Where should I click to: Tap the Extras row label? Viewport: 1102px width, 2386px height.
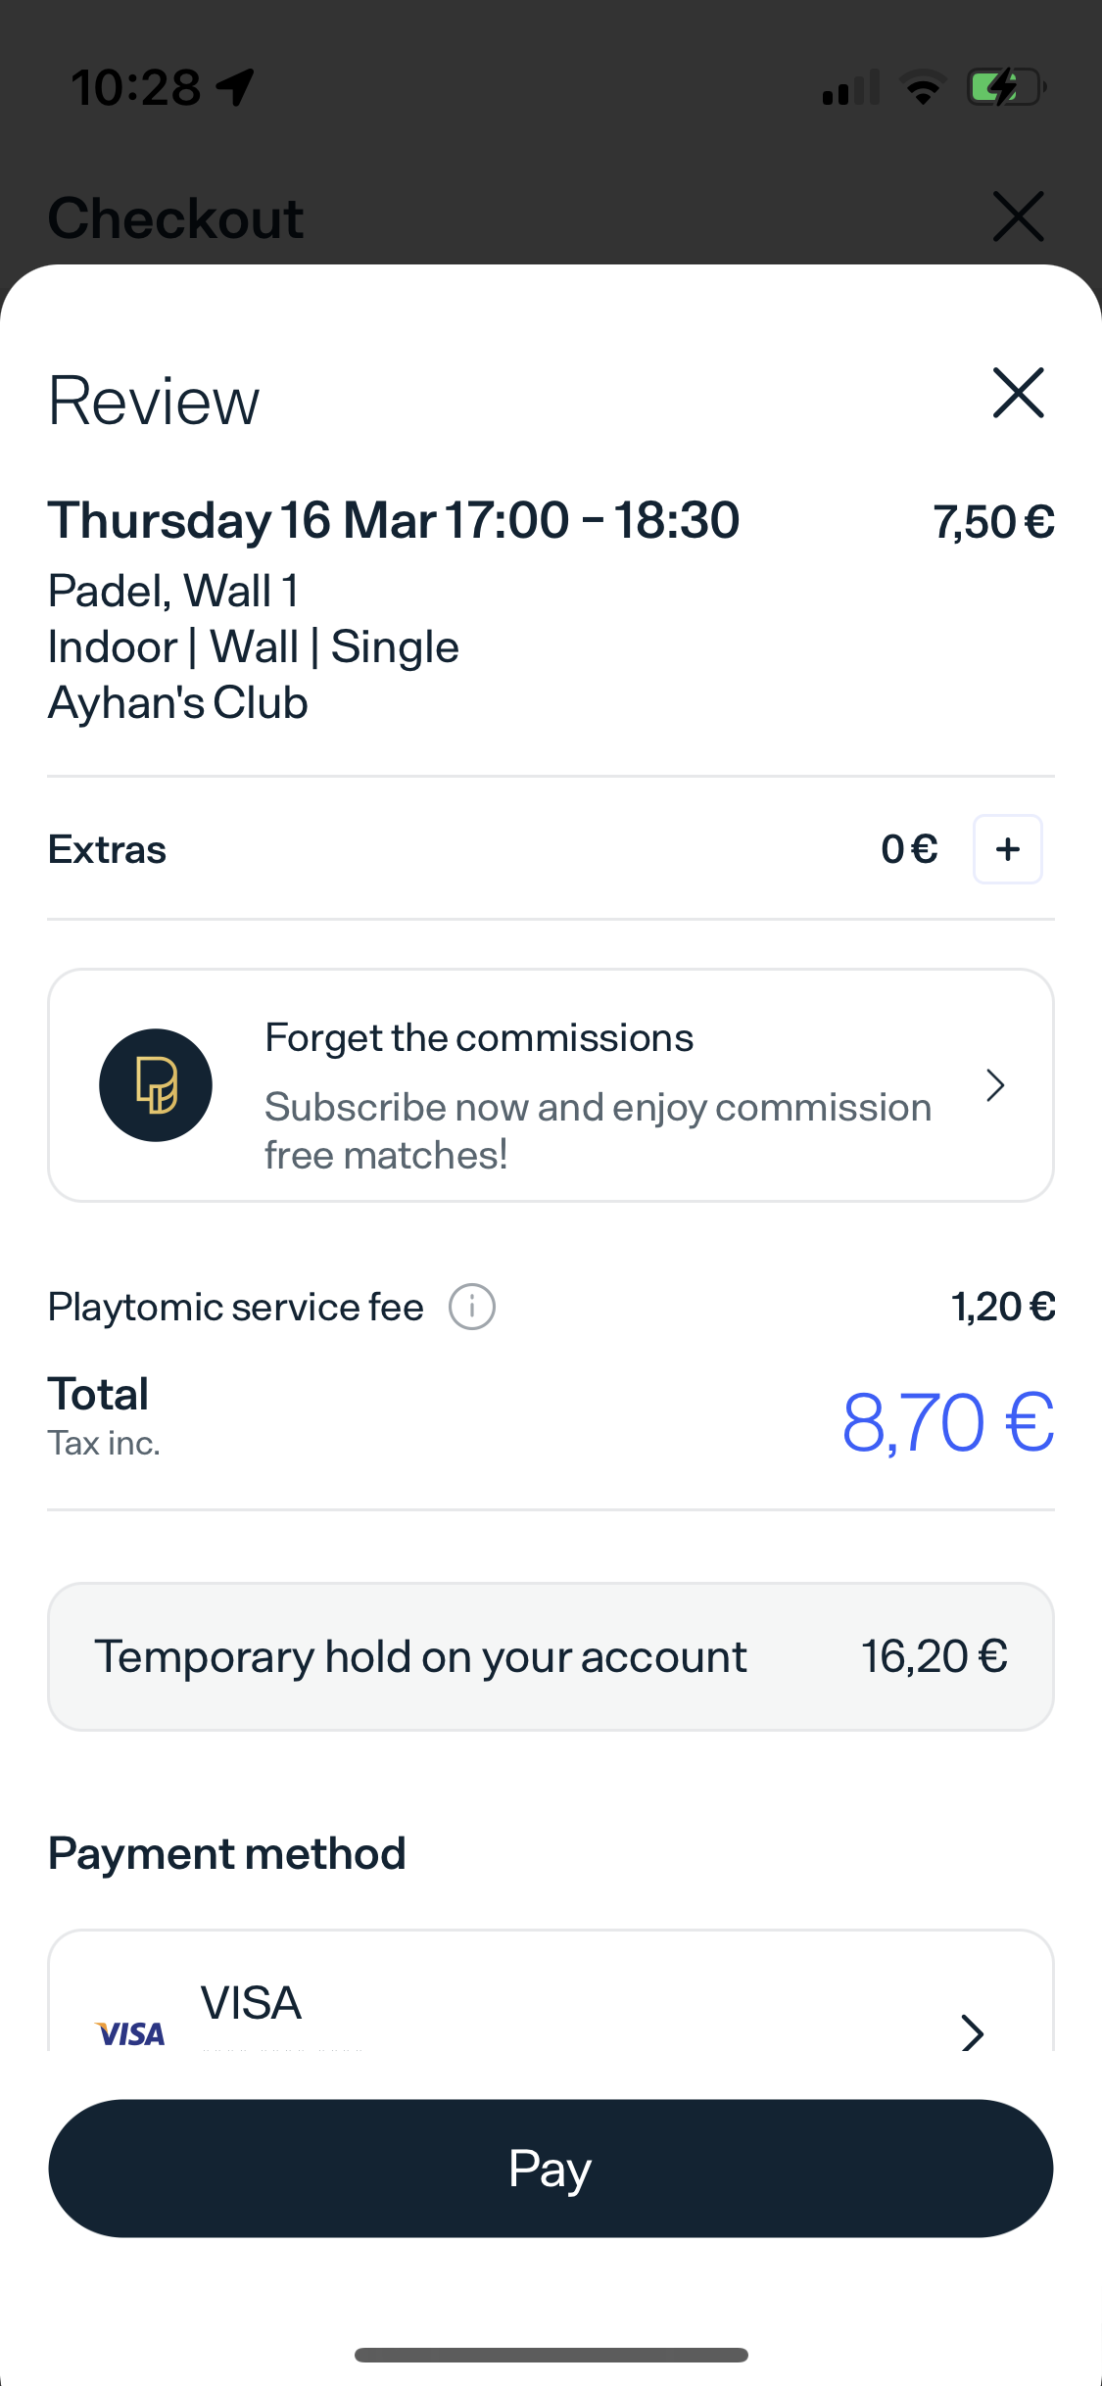point(108,849)
